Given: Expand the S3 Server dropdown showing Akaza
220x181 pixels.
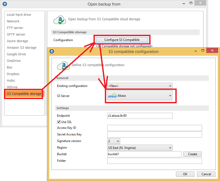Looking at the screenshot, I should [140, 95].
